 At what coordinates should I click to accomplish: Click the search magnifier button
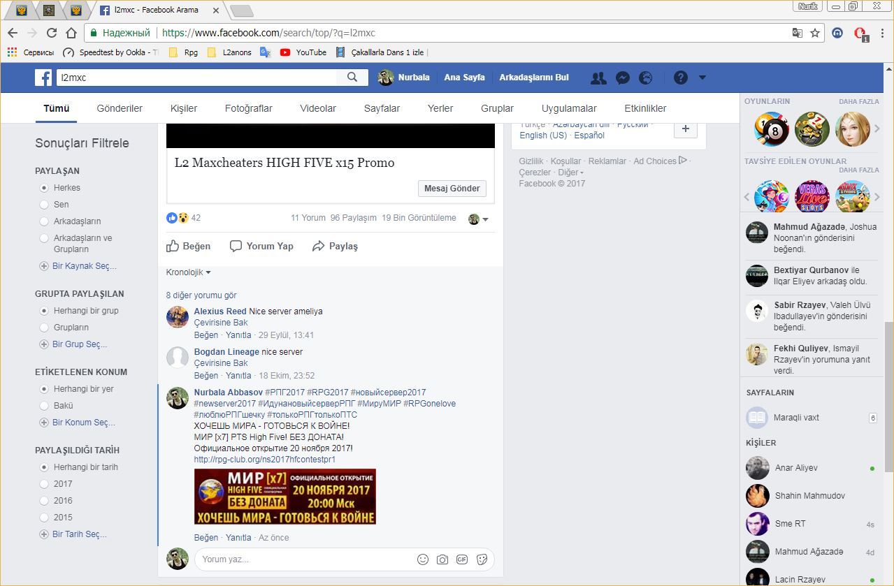[353, 78]
